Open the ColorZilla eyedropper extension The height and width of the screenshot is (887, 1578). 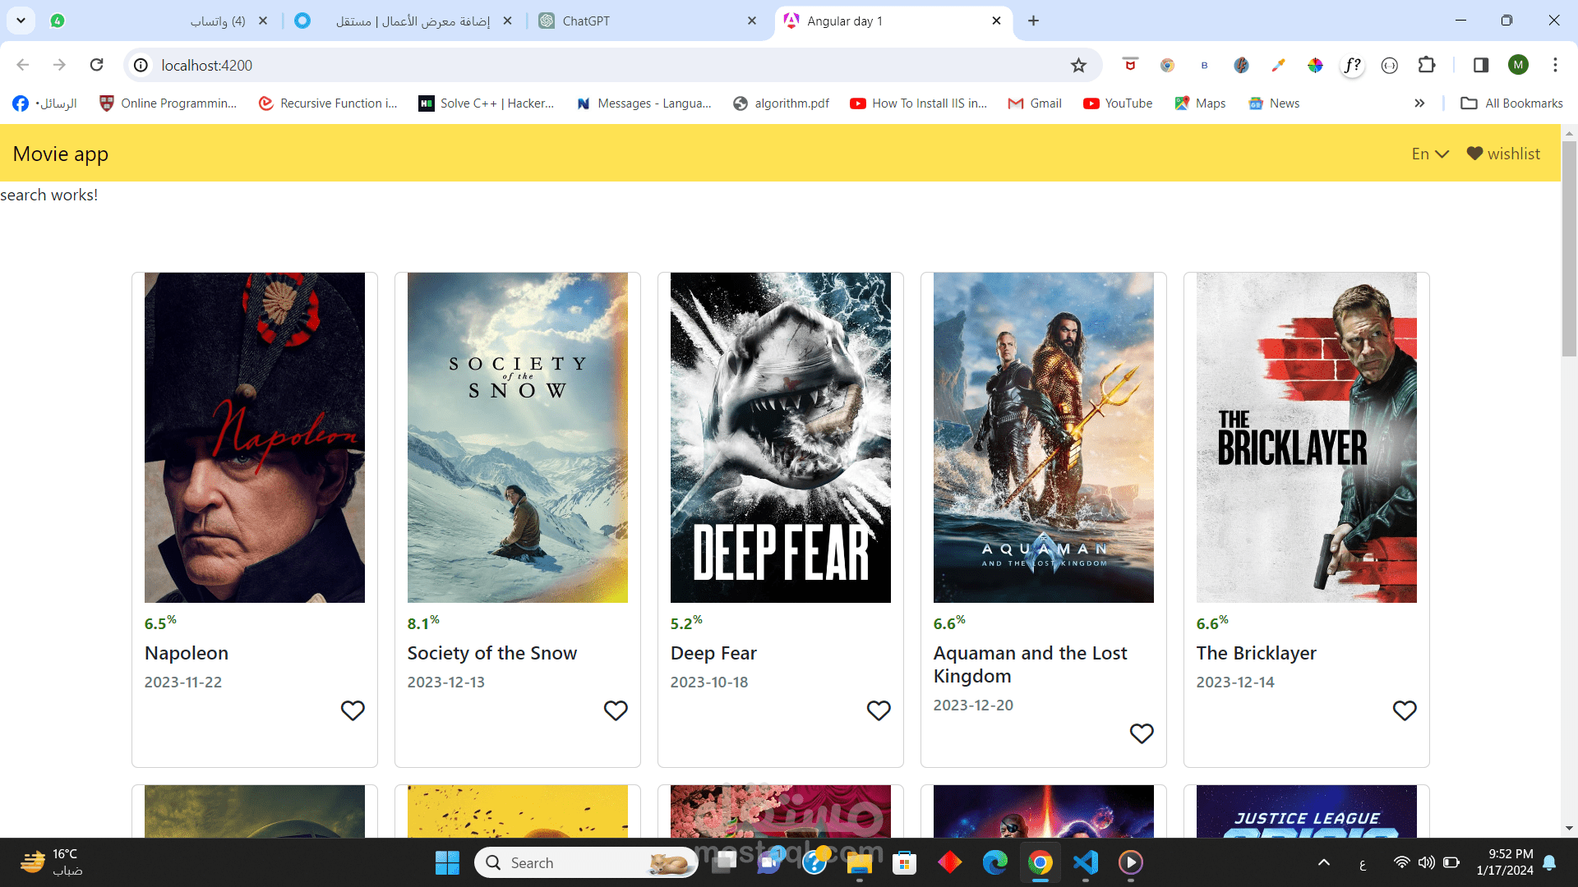click(x=1278, y=65)
